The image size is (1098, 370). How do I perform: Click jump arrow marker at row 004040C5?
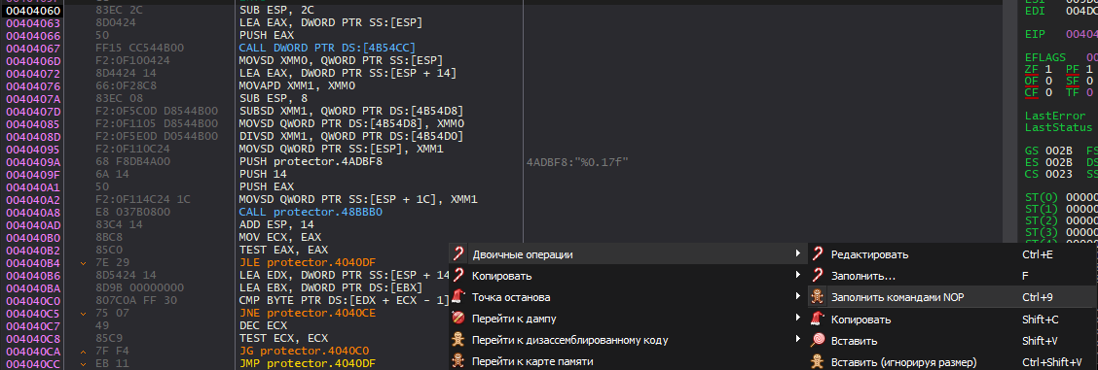(84, 313)
